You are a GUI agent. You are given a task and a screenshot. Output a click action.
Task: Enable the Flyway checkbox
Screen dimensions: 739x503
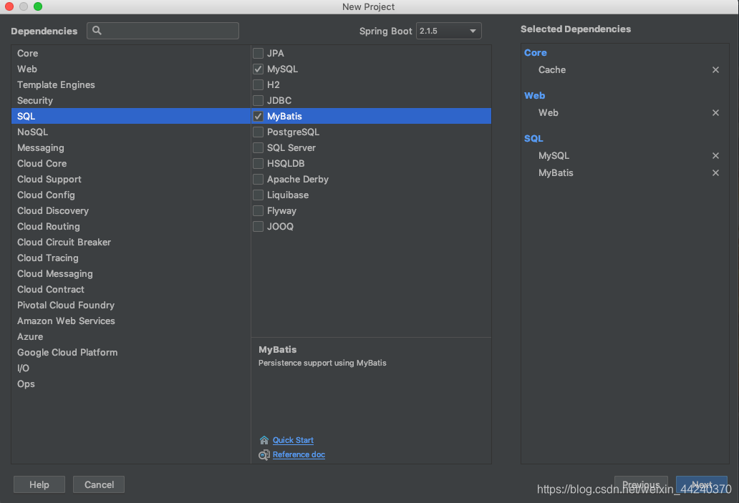coord(258,210)
